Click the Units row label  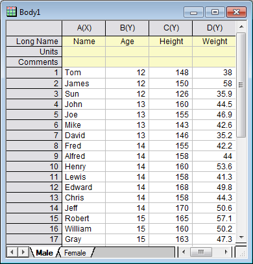pyautogui.click(x=34, y=52)
